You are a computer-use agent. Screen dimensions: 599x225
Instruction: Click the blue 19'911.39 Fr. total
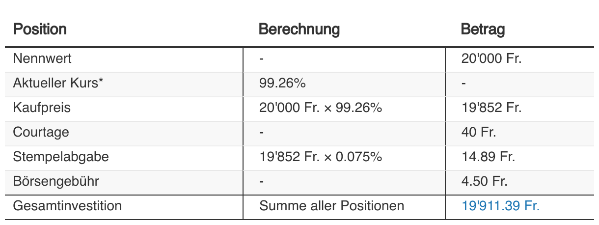pyautogui.click(x=500, y=206)
